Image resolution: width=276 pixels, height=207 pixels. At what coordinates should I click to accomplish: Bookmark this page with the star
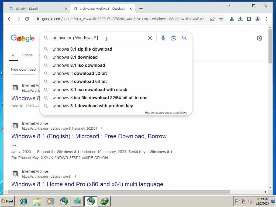click(221, 19)
